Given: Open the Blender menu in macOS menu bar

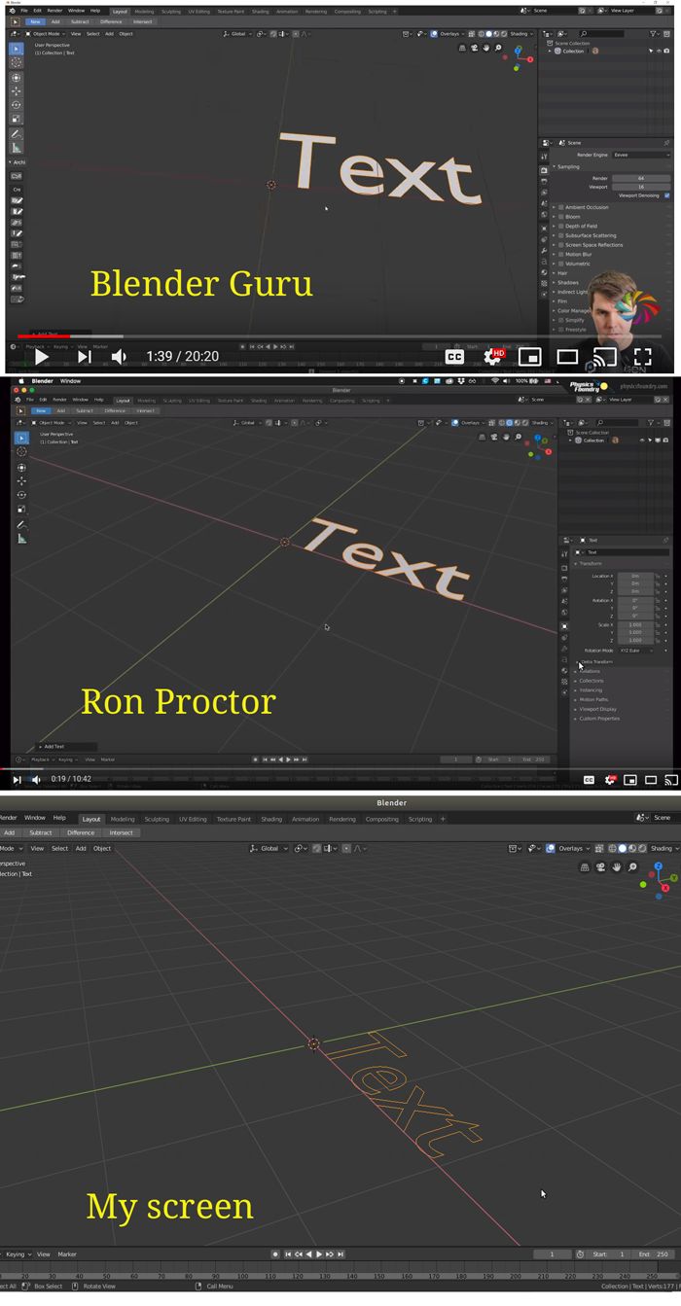Looking at the screenshot, I should tap(43, 381).
